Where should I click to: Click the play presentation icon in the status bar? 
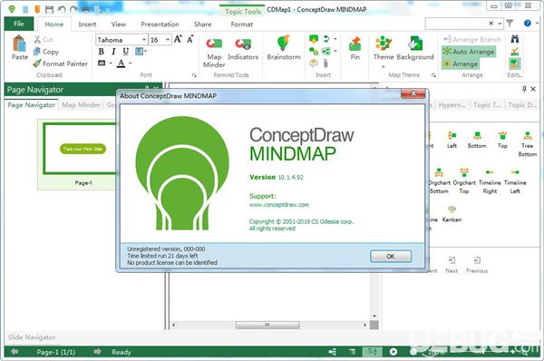tap(393, 352)
